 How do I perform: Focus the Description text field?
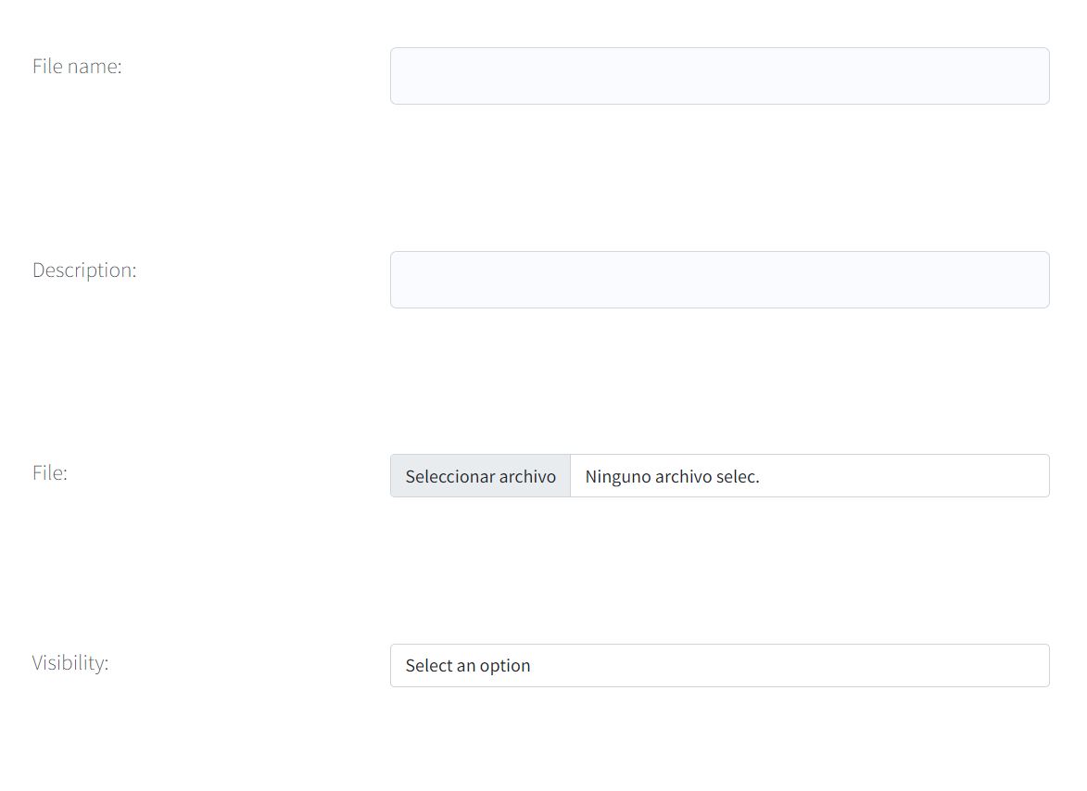click(x=719, y=280)
